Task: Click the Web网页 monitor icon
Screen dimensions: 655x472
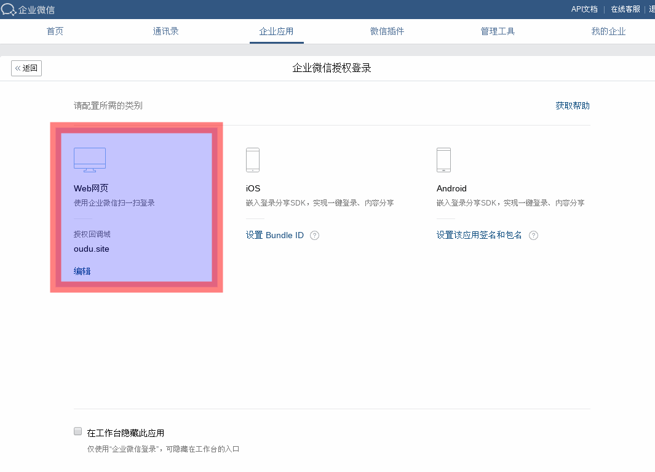Action: point(90,160)
